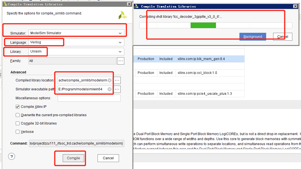Turn on Verbose output

tap(17, 131)
